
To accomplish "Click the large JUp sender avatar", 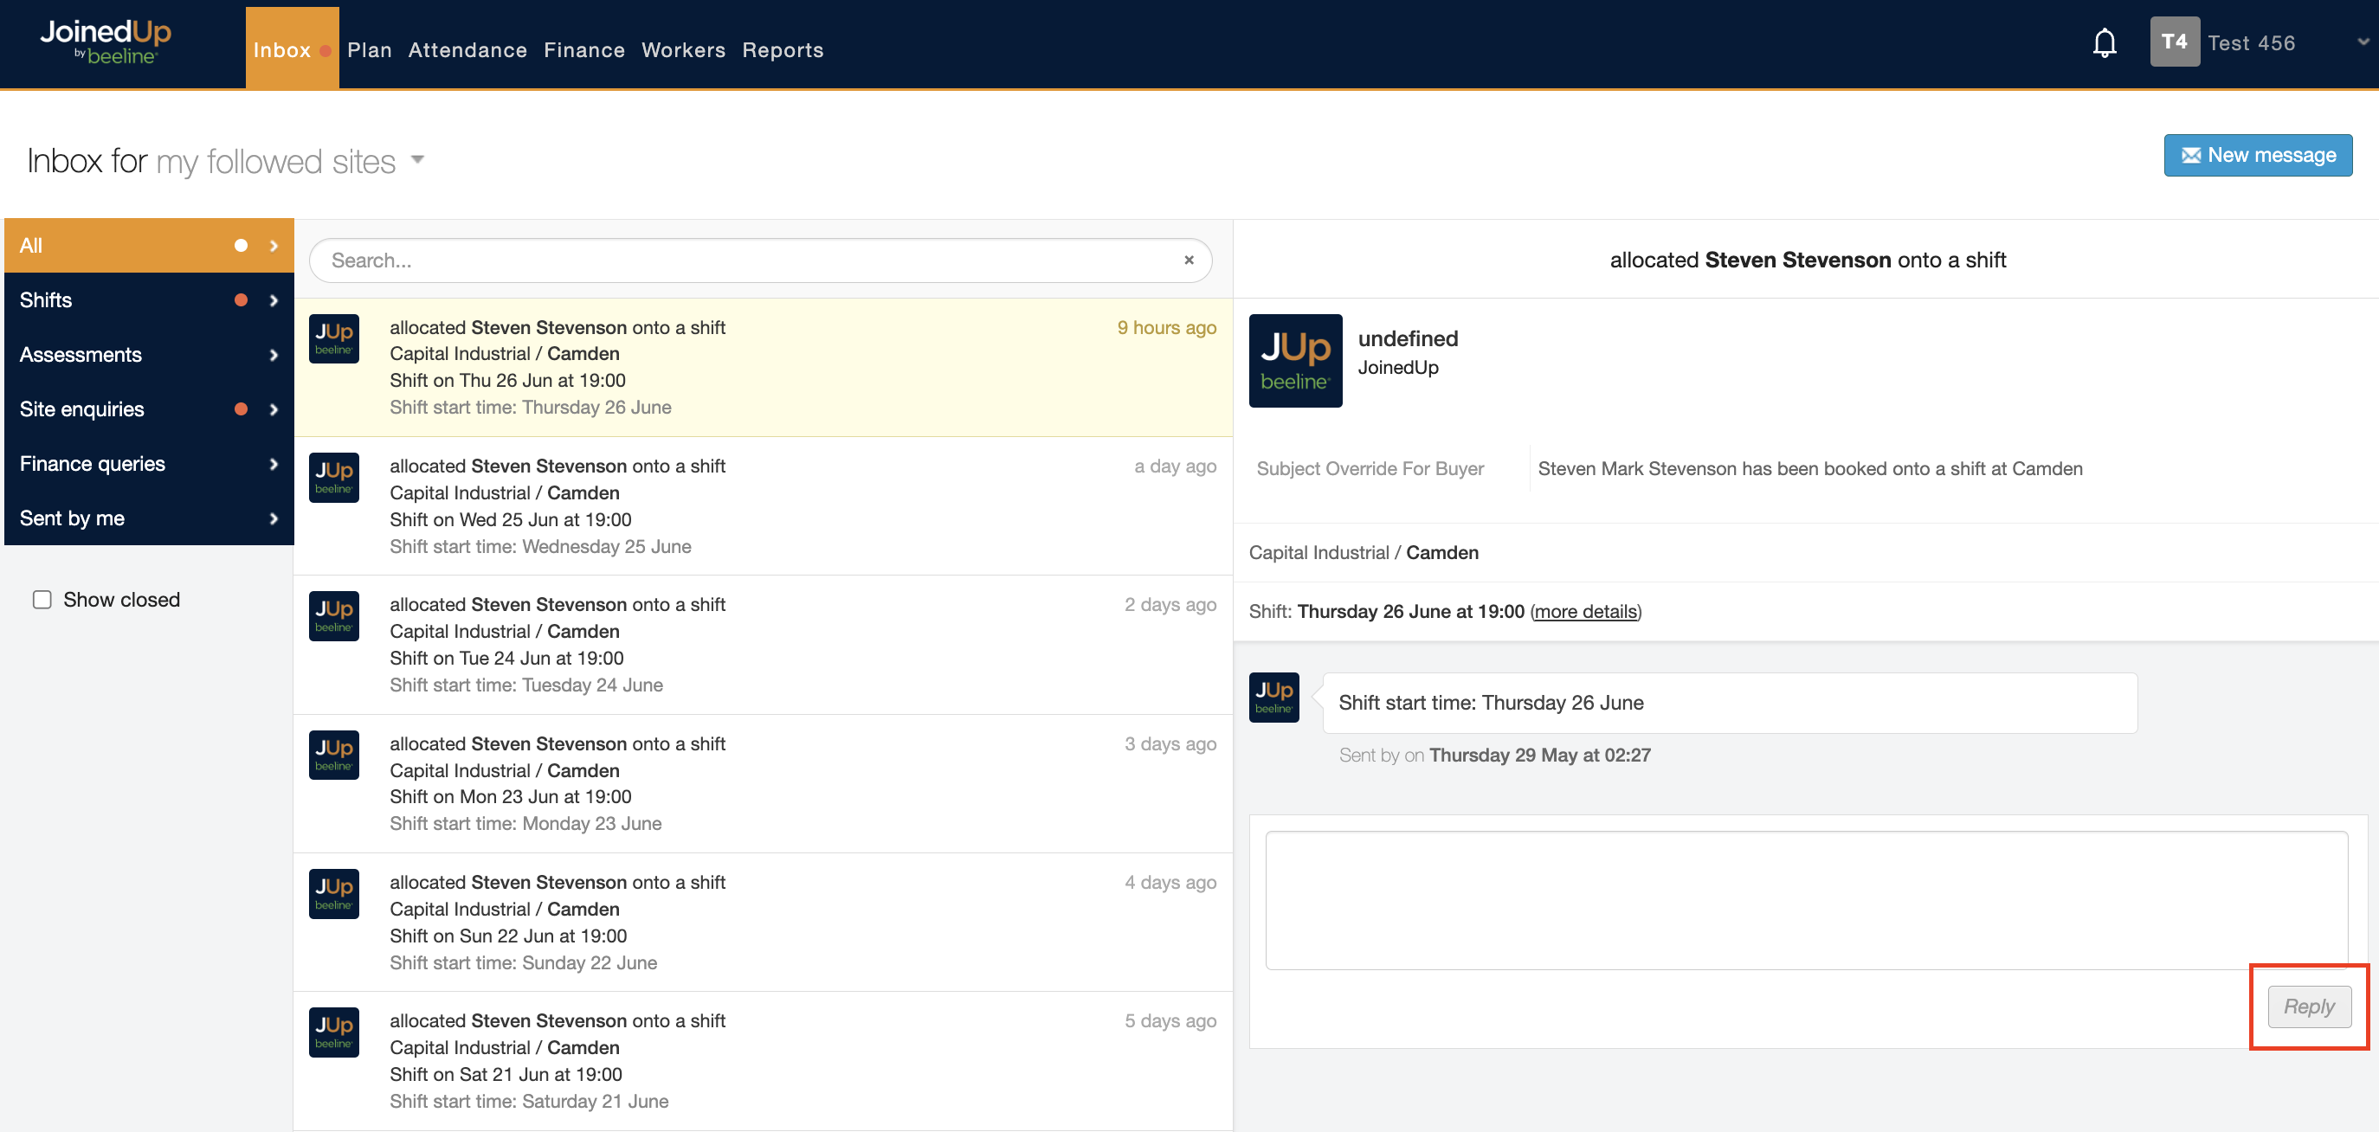I will tap(1295, 360).
